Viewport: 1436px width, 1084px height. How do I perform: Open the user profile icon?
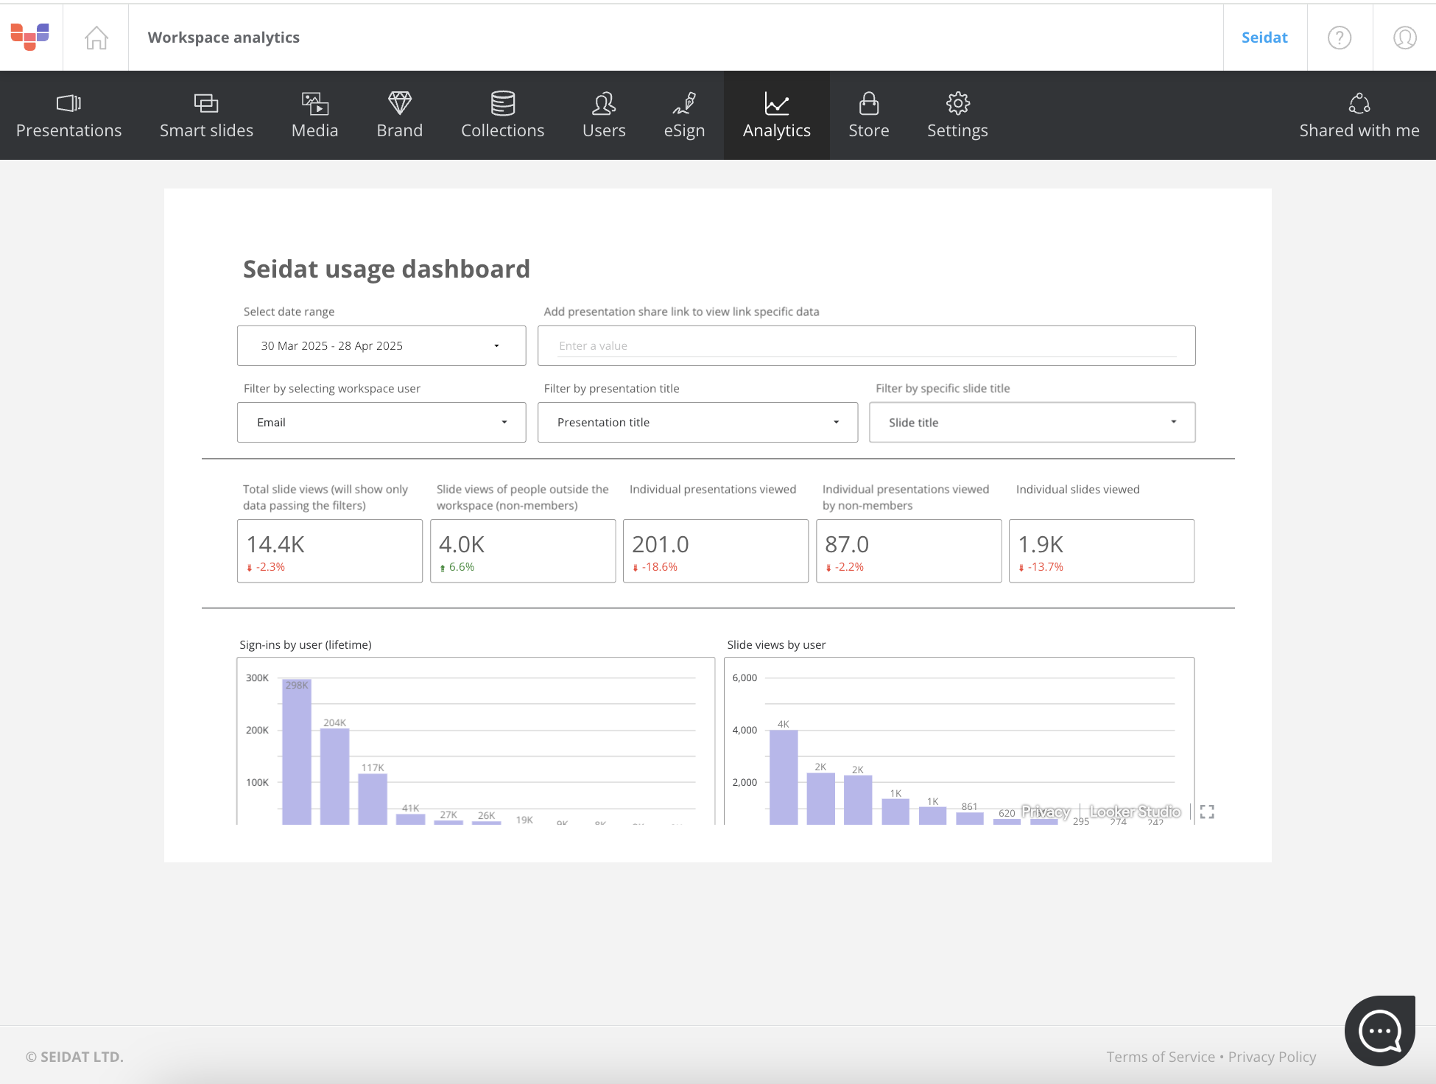coord(1404,38)
